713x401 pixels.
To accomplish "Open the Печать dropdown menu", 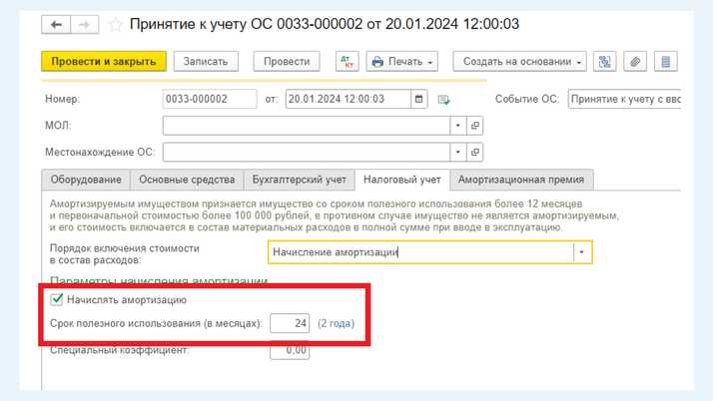I will pos(402,61).
